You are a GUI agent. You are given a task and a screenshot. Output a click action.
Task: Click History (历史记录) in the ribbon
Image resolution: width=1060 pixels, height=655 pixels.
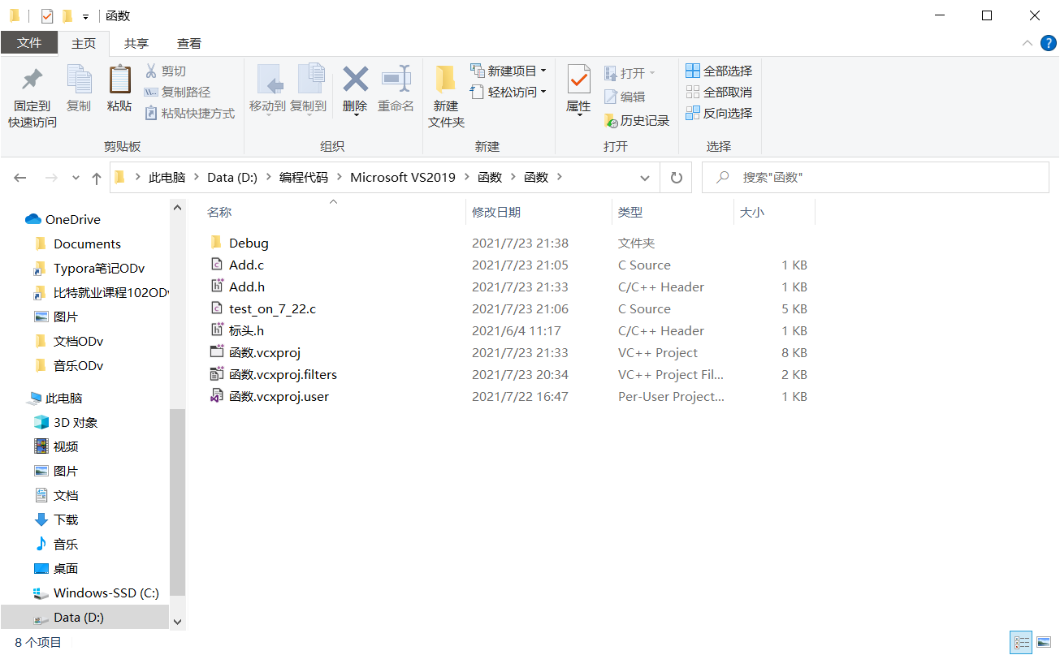pos(637,120)
